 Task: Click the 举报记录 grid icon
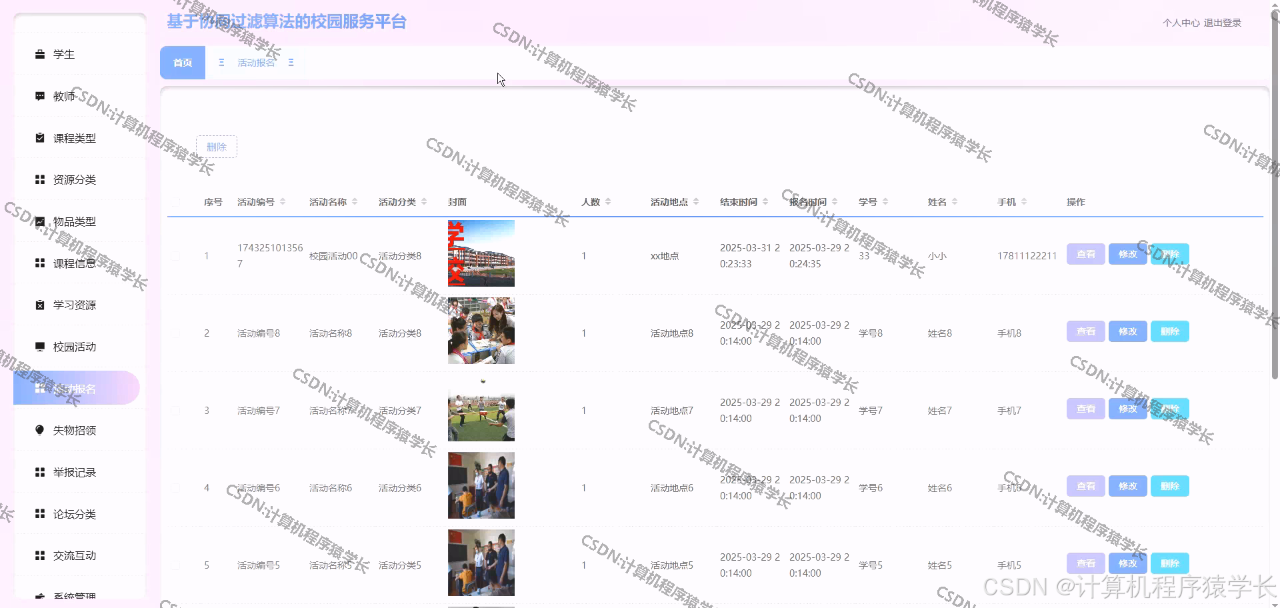point(40,472)
